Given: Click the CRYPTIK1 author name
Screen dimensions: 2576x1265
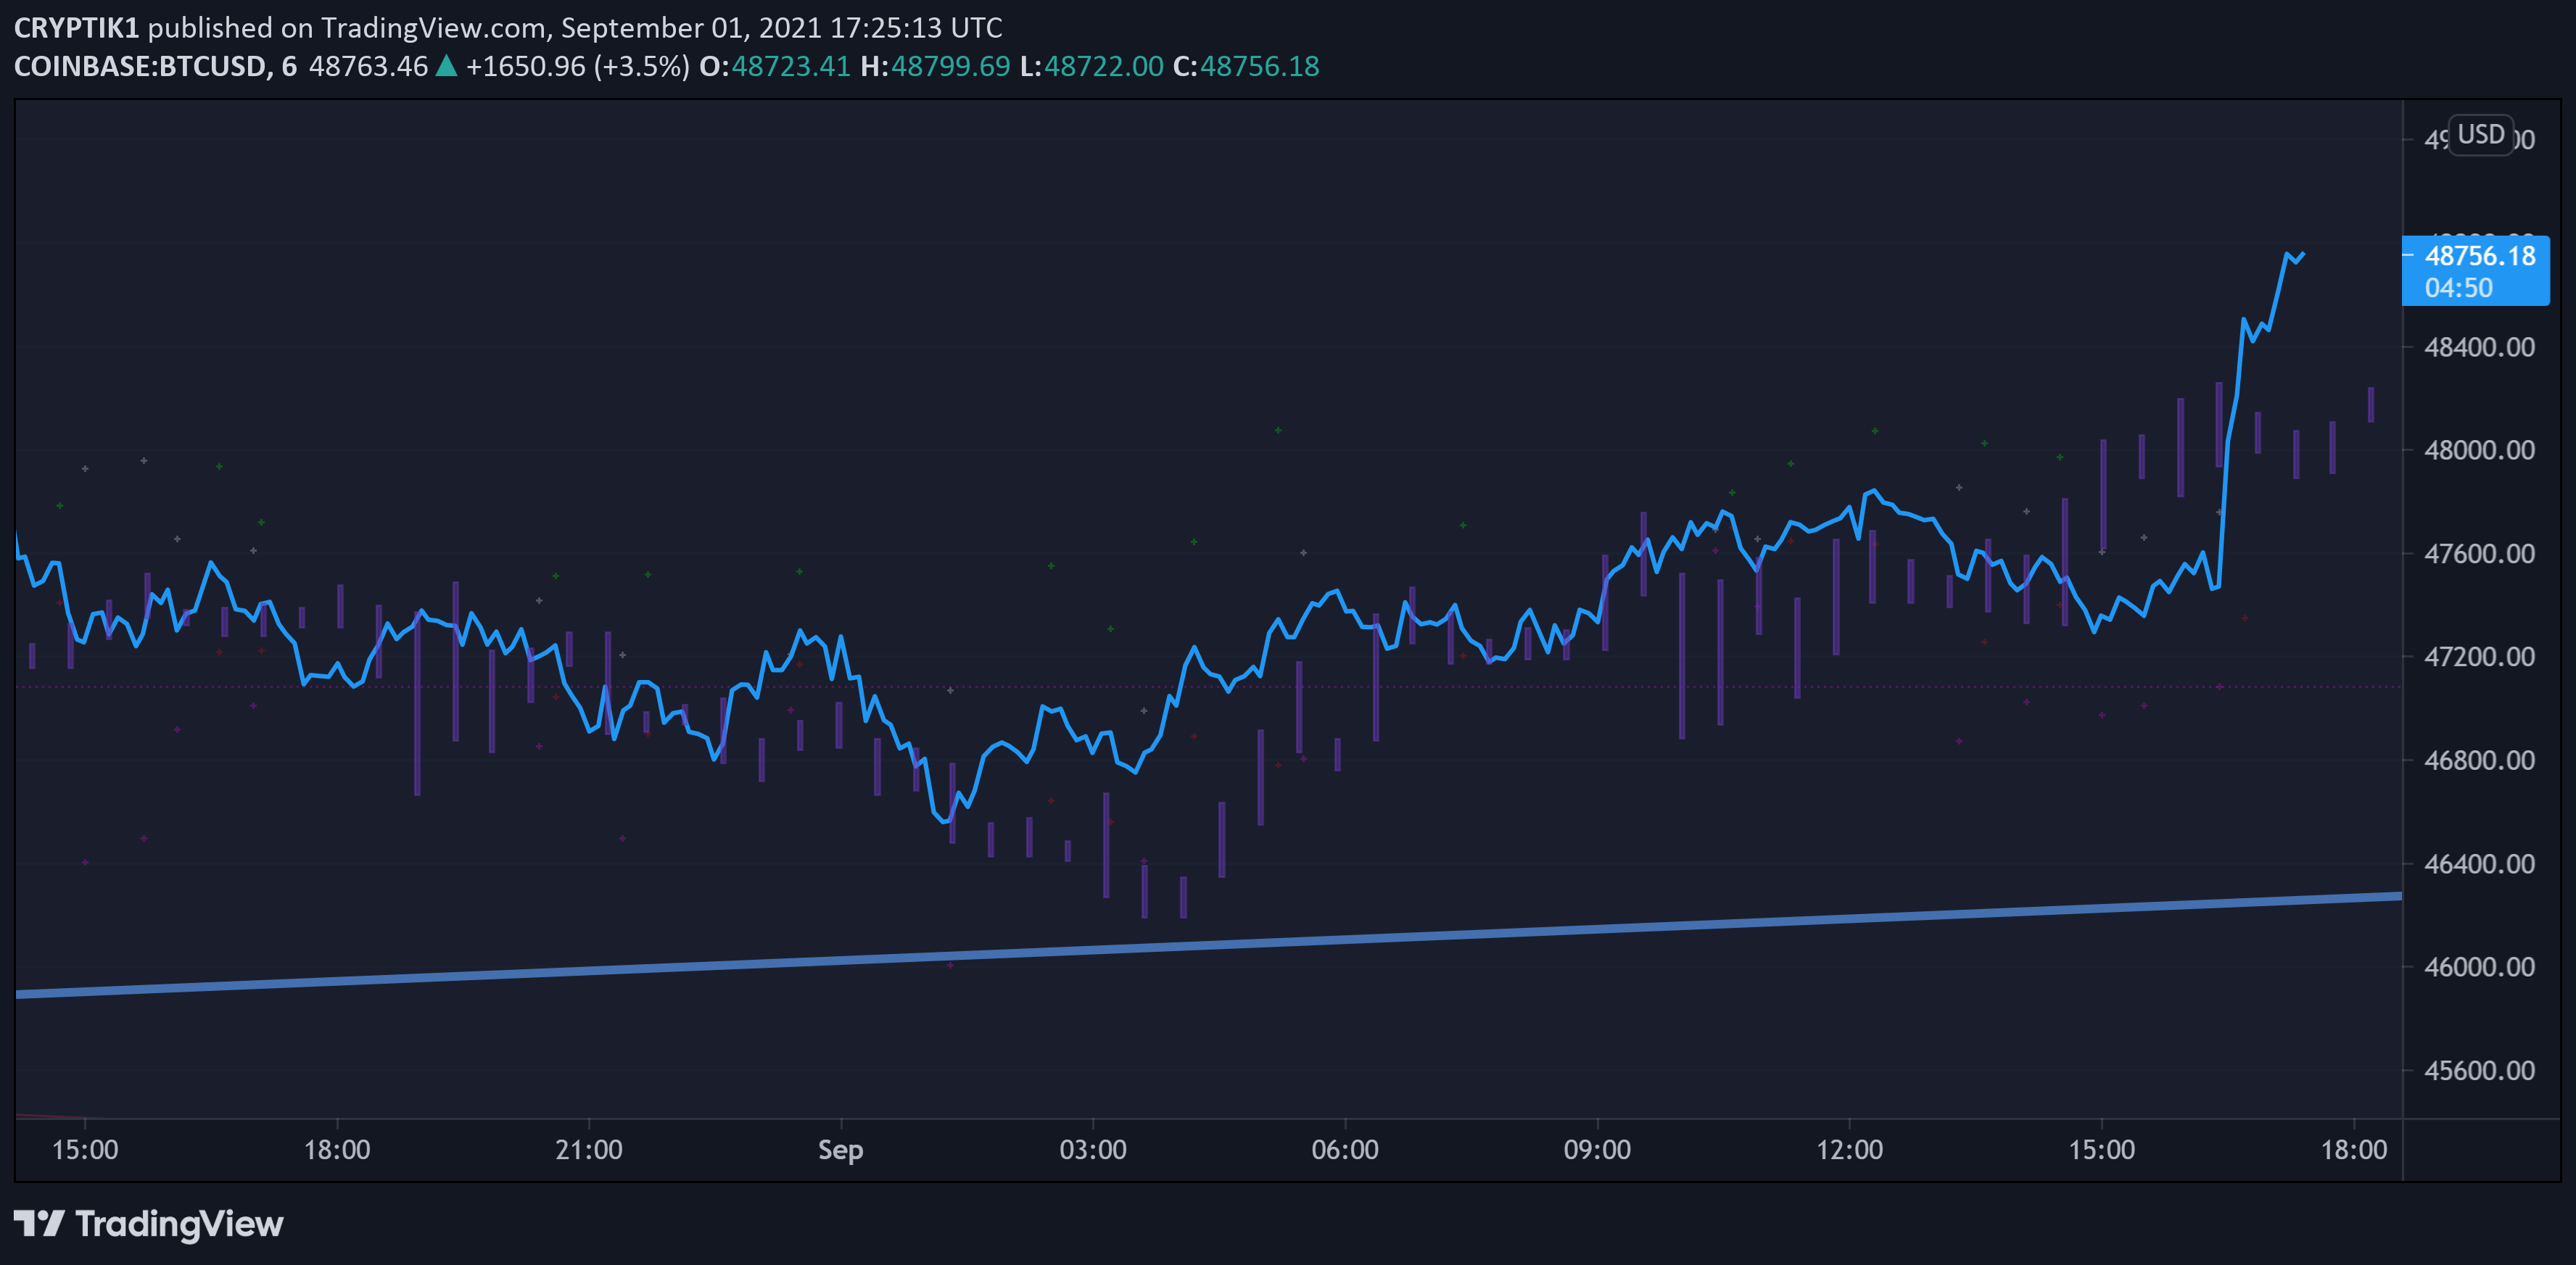Looking at the screenshot, I should point(76,28).
